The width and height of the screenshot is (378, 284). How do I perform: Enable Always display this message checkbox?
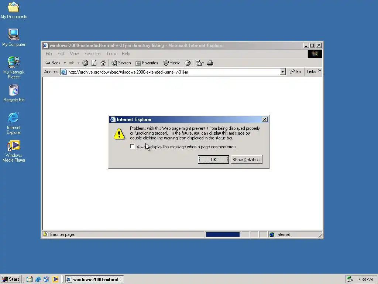(x=132, y=146)
